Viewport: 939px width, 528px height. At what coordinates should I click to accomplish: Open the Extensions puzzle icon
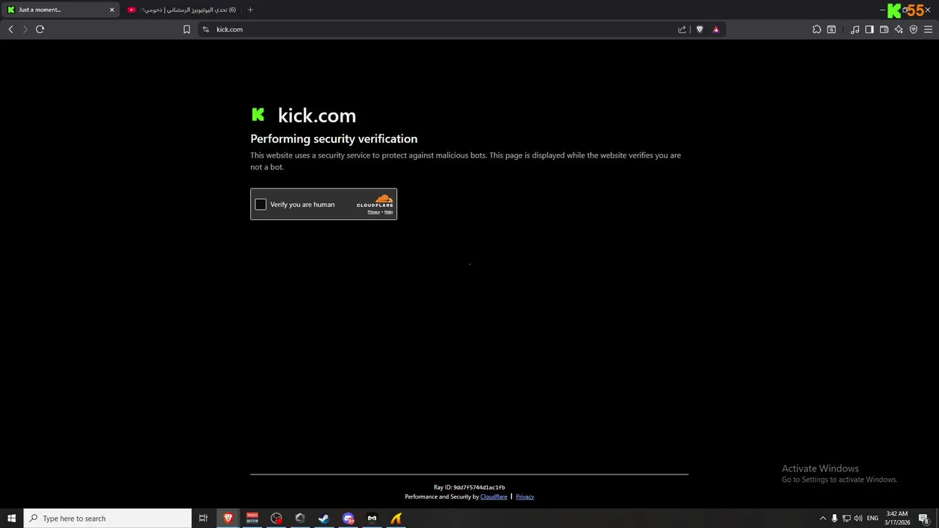tap(816, 29)
